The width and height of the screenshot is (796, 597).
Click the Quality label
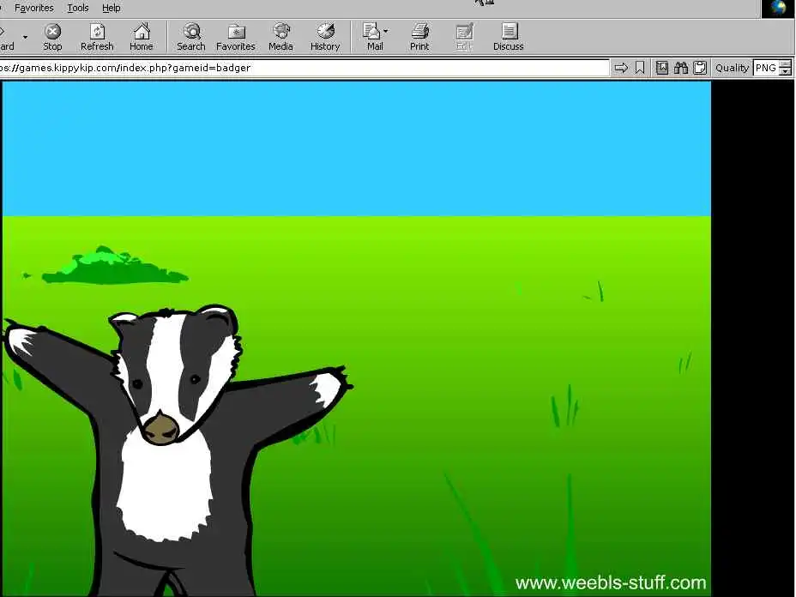732,68
